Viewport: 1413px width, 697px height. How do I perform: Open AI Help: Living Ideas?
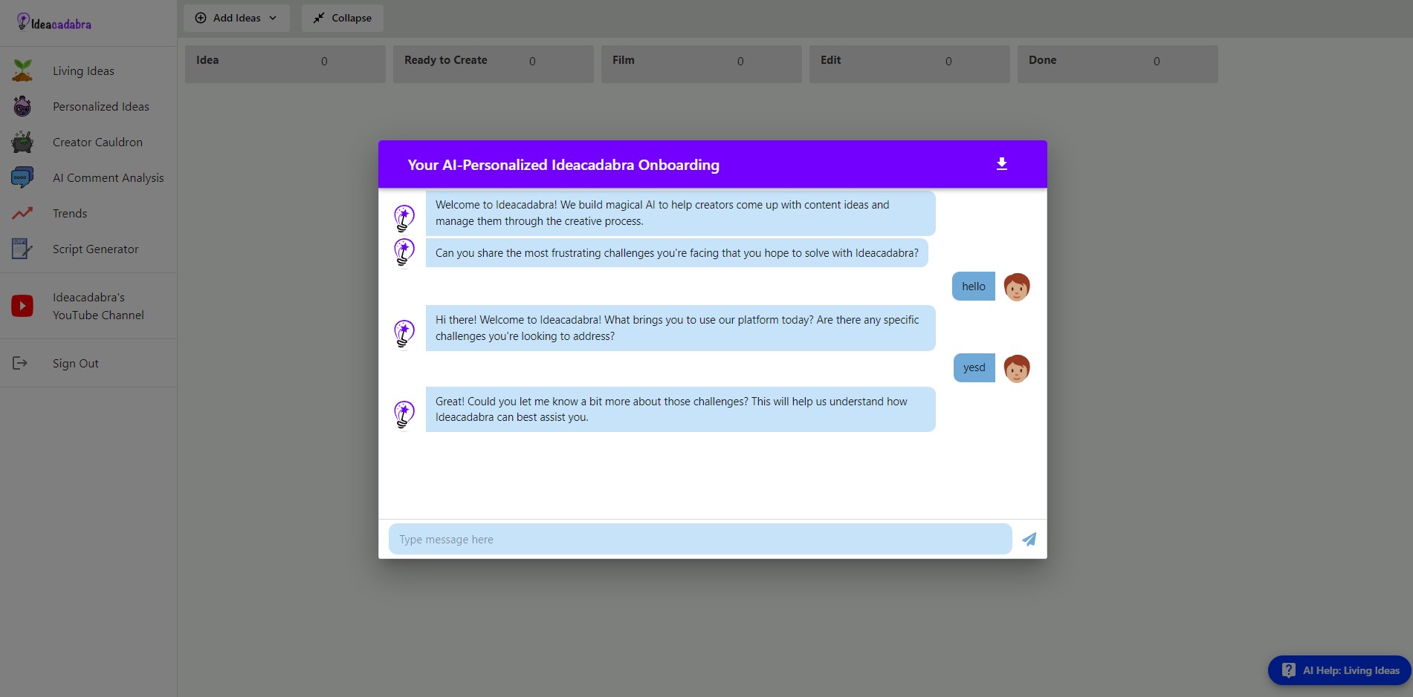click(1339, 670)
